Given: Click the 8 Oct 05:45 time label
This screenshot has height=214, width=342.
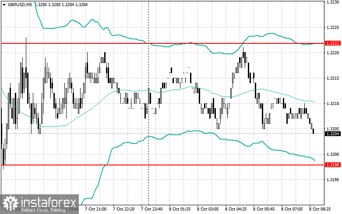Looking at the screenshot, I should 264,209.
